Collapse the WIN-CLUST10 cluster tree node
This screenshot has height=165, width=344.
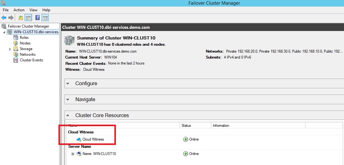click(x=4, y=32)
